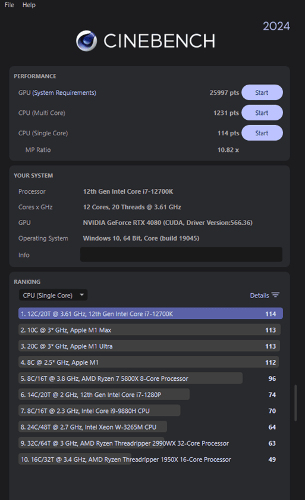Click the MP Ratio value 10.82 x

coord(228,150)
